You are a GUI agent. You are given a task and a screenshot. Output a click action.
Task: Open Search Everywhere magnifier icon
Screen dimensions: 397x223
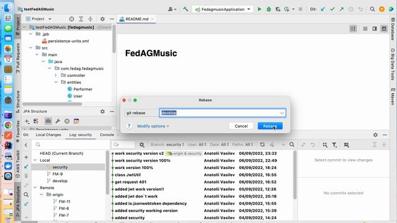coord(372,9)
